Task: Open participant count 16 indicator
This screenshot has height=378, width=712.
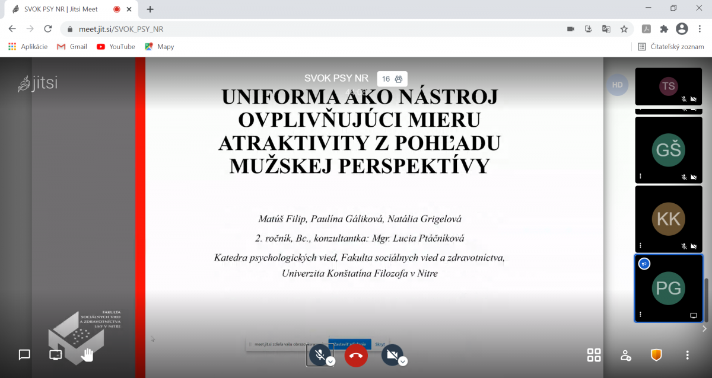Action: pyautogui.click(x=392, y=79)
